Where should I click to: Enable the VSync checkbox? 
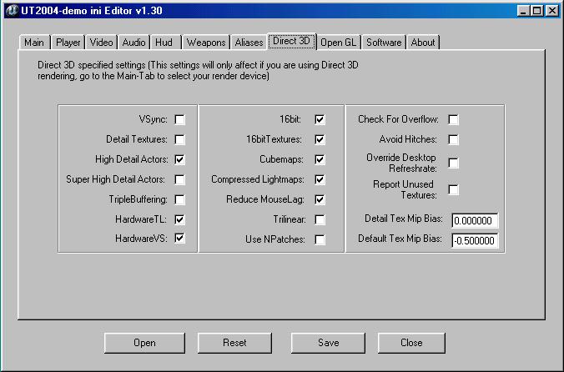pos(179,119)
